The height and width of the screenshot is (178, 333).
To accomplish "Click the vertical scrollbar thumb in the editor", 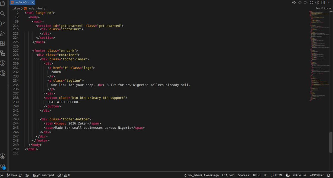I will tap(331, 143).
